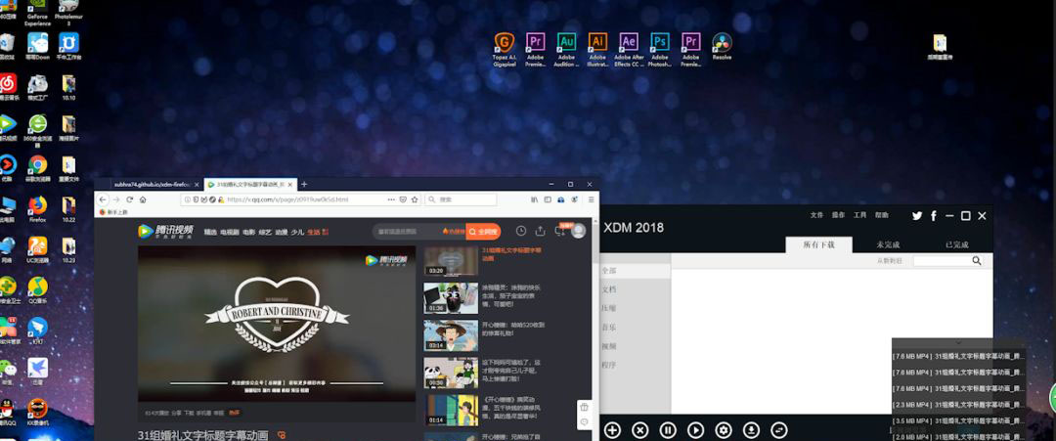The width and height of the screenshot is (1056, 441).
Task: Open the 少儿 nav link
Action: (297, 232)
